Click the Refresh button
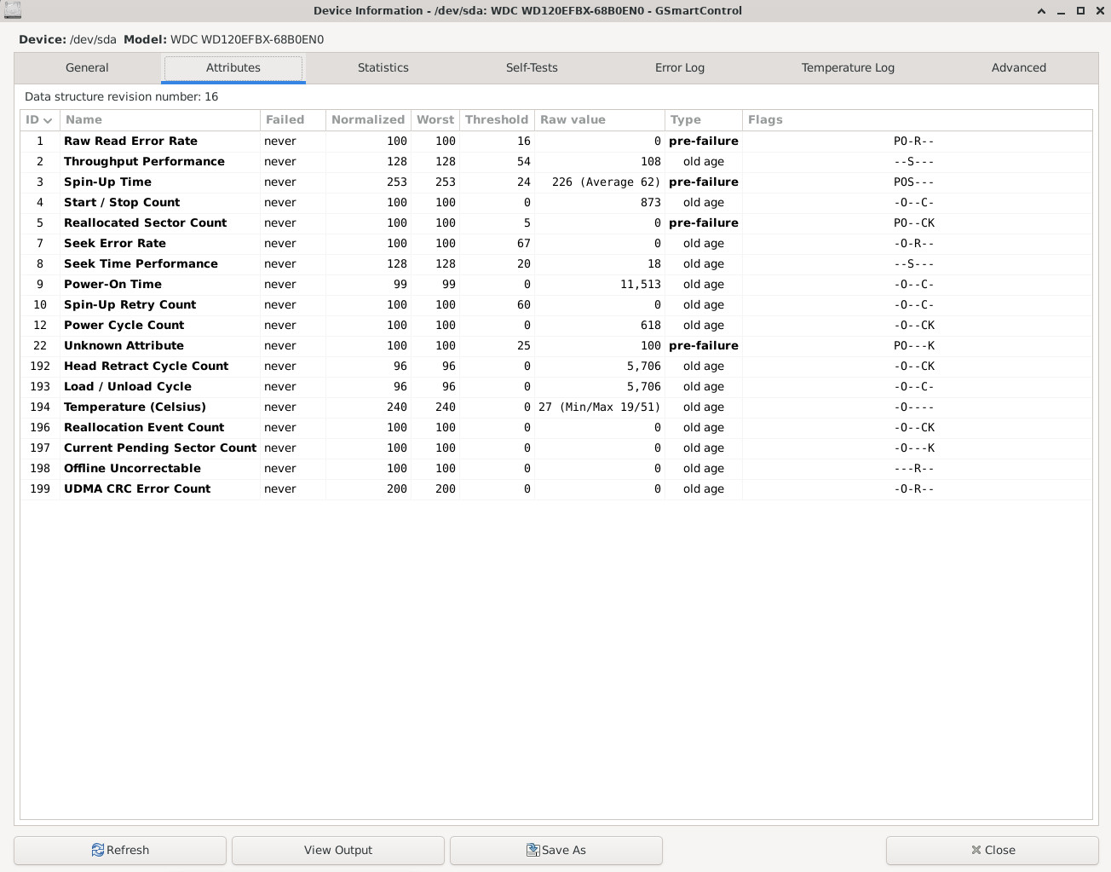1111x872 pixels. coord(120,850)
